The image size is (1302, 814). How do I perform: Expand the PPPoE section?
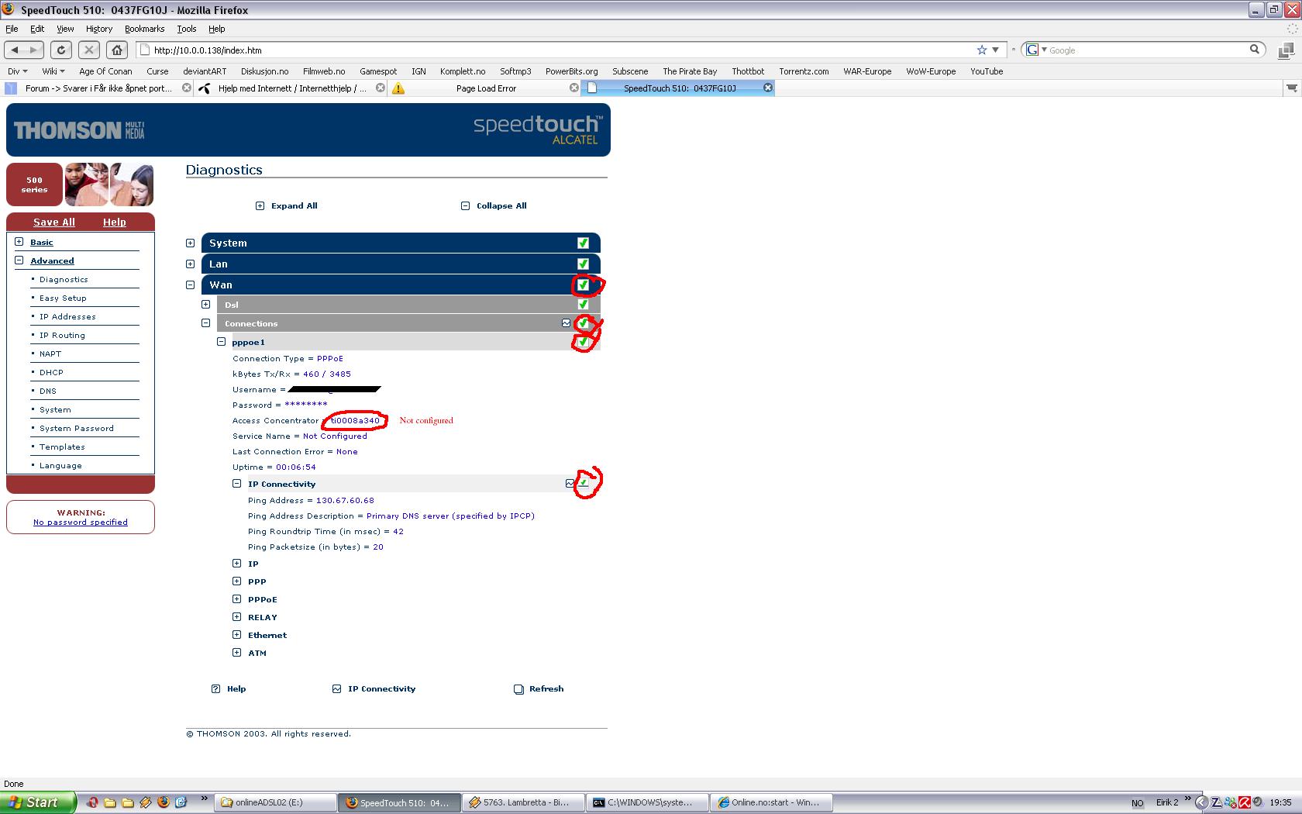236,598
